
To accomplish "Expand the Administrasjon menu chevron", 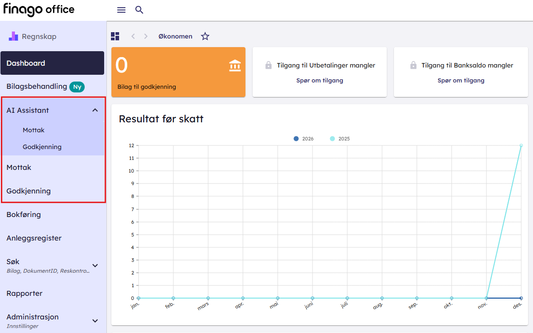I will click(x=95, y=321).
